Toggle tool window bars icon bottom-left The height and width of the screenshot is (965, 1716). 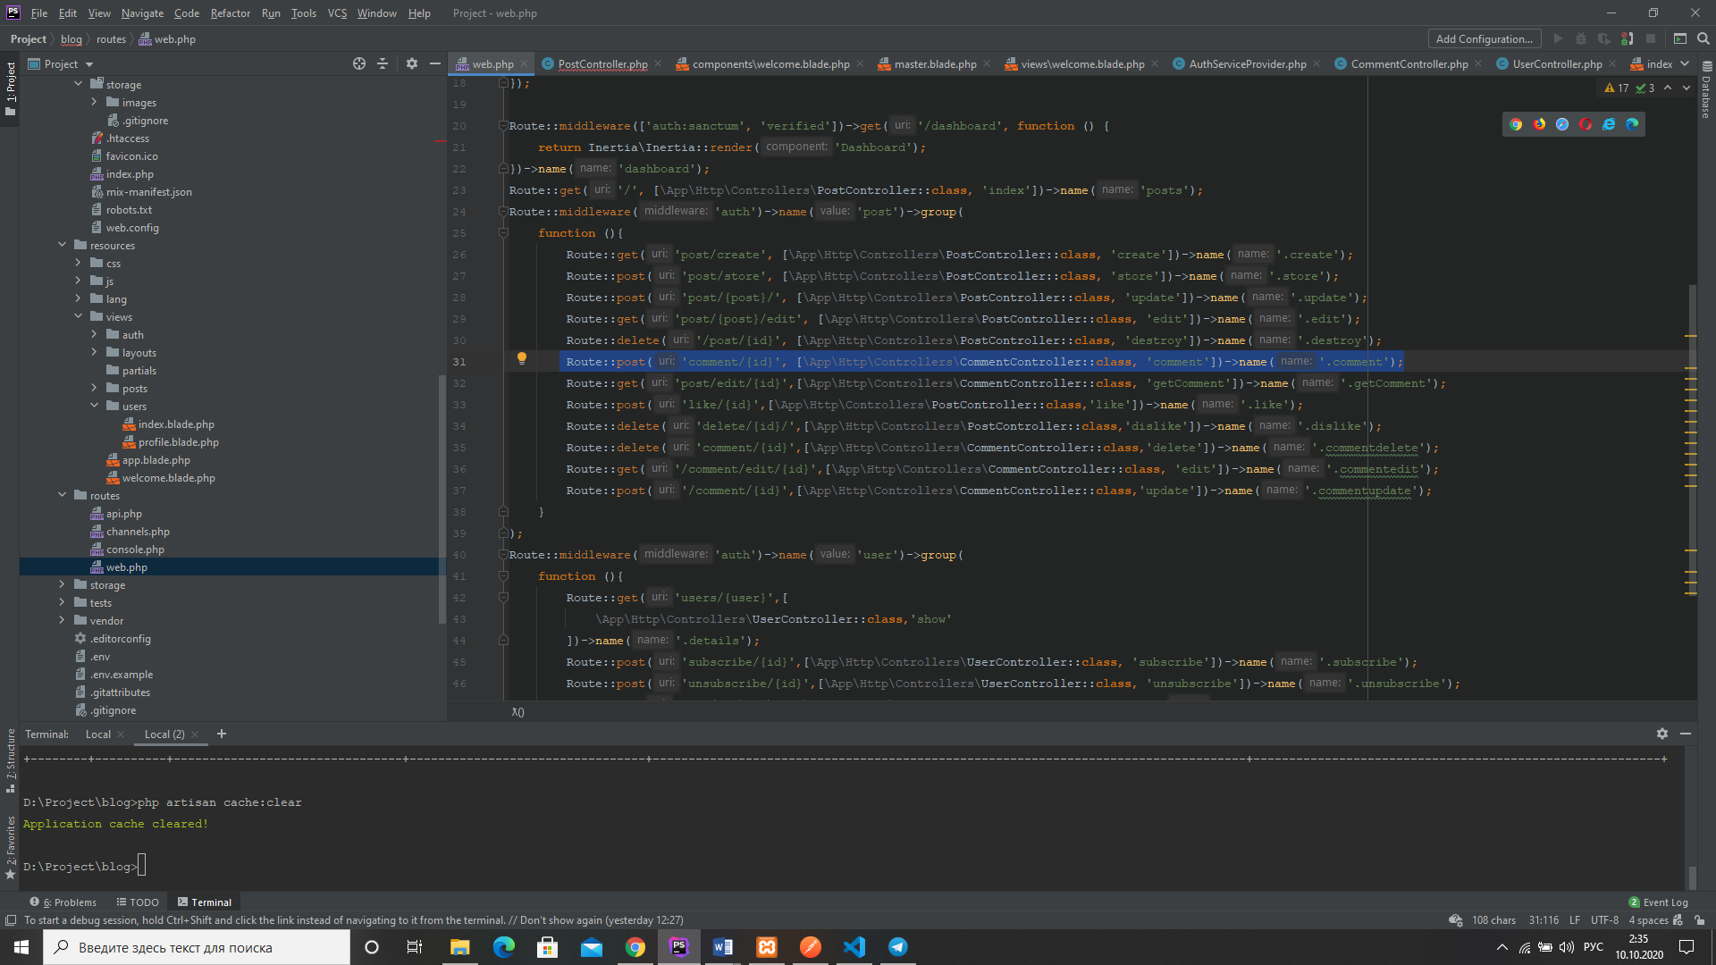pyautogui.click(x=11, y=920)
